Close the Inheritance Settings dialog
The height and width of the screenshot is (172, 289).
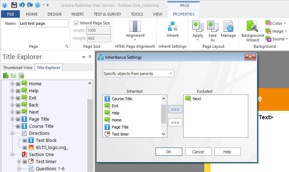(x=250, y=57)
